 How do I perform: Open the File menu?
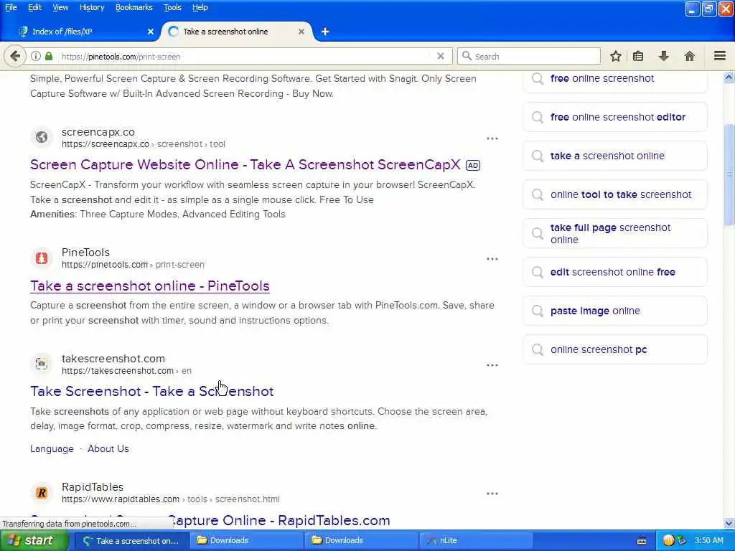[11, 7]
